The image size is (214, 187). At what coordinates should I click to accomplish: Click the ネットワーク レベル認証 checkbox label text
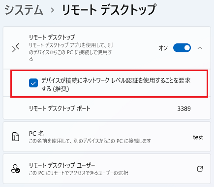click(x=116, y=84)
